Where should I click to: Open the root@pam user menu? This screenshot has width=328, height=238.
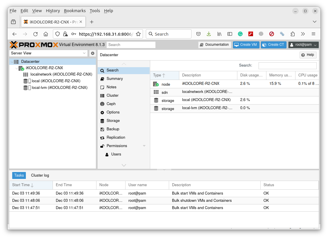pos(304,45)
